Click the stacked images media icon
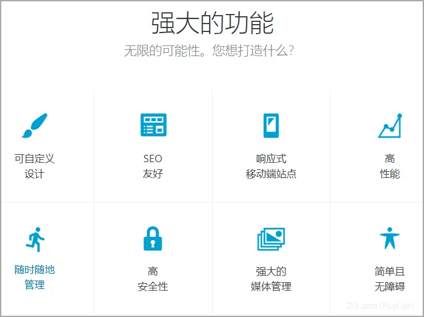Image resolution: width=424 pixels, height=317 pixels. (x=271, y=239)
